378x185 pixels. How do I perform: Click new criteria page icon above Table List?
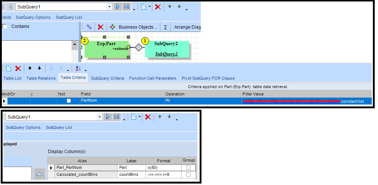(8, 68)
